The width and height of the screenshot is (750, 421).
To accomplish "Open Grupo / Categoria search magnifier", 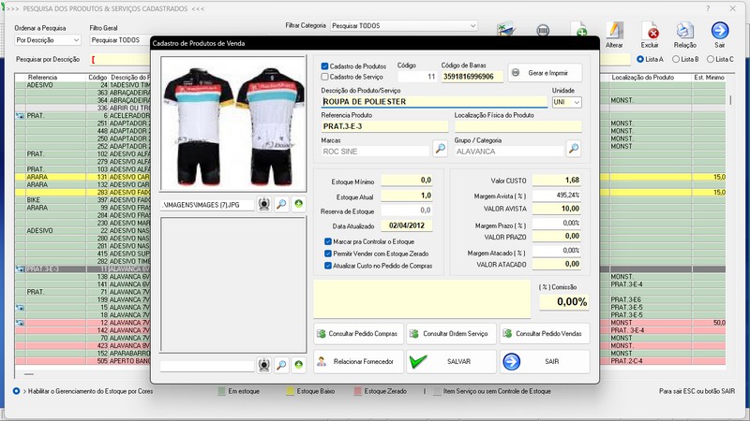I will 574,149.
